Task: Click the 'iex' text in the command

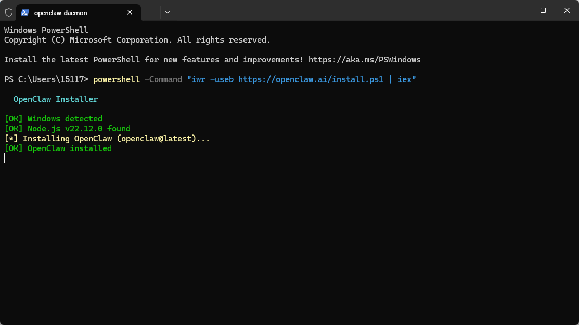Action: [404, 79]
